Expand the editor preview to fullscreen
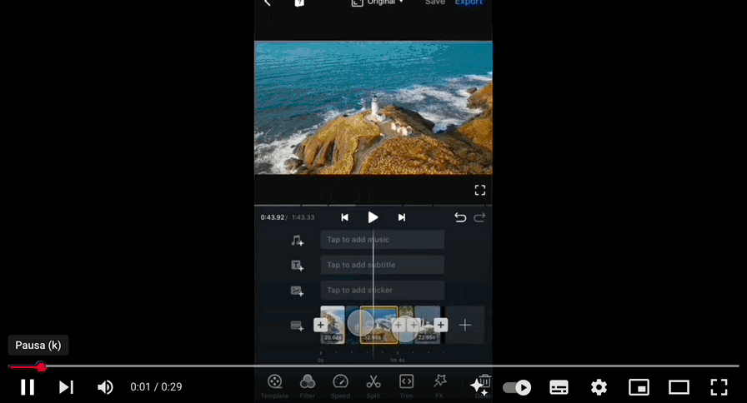Image resolution: width=747 pixels, height=403 pixels. (479, 191)
